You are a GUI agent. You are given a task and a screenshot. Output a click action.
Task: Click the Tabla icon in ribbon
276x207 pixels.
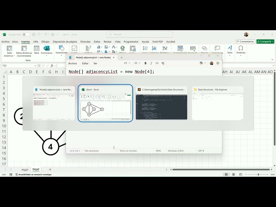click(36, 50)
